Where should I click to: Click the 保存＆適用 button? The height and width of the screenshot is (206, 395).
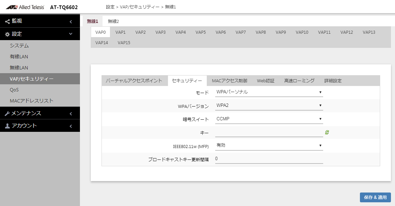click(x=375, y=198)
